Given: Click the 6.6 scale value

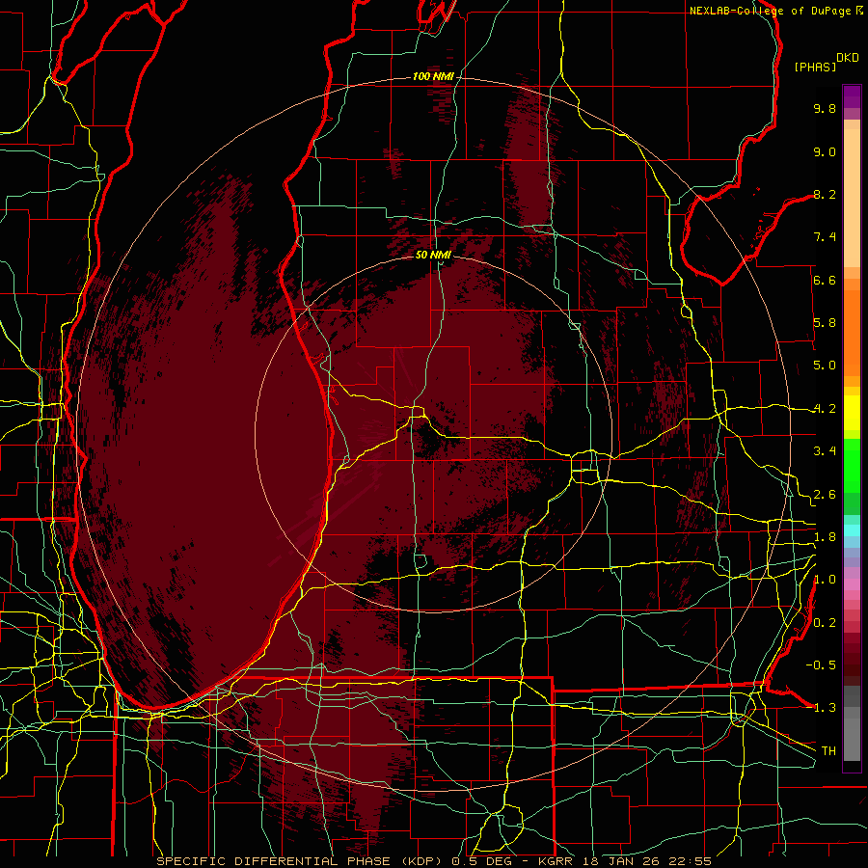Looking at the screenshot, I should pos(825,280).
